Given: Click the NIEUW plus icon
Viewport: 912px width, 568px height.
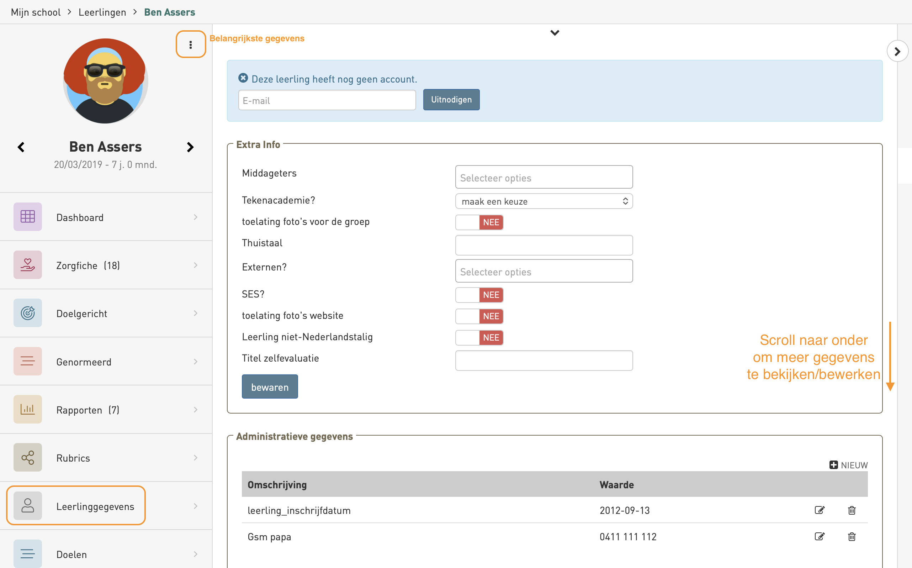Looking at the screenshot, I should [x=833, y=465].
